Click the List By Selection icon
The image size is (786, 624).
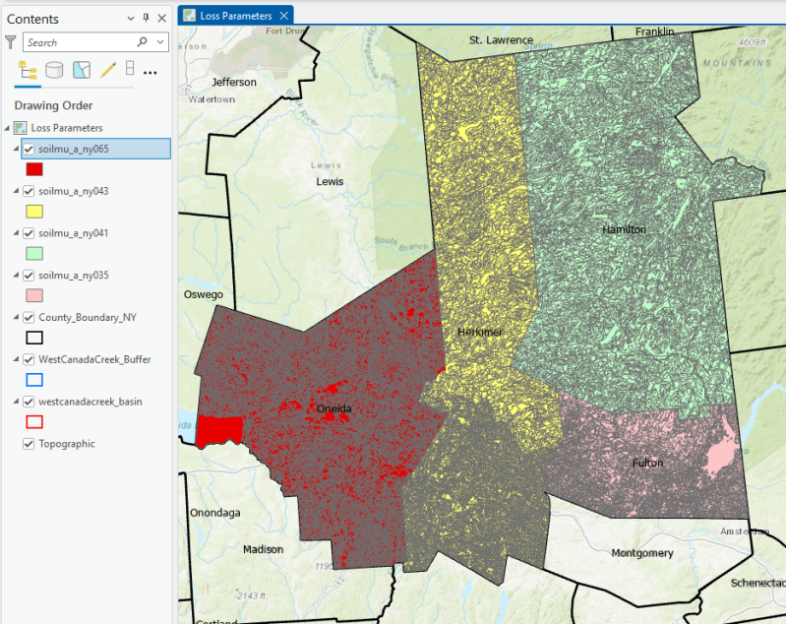[82, 71]
